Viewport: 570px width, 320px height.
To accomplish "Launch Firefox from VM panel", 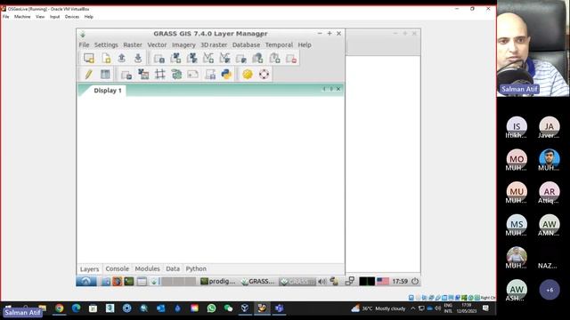I will click(117, 281).
